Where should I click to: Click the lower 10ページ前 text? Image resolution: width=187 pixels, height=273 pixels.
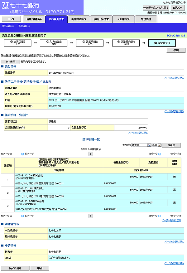click(7, 216)
